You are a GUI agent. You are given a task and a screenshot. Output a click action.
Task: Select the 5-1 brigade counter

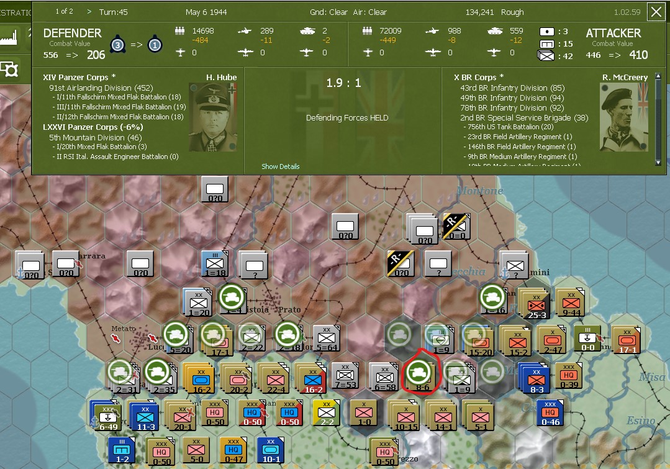tap(480, 416)
